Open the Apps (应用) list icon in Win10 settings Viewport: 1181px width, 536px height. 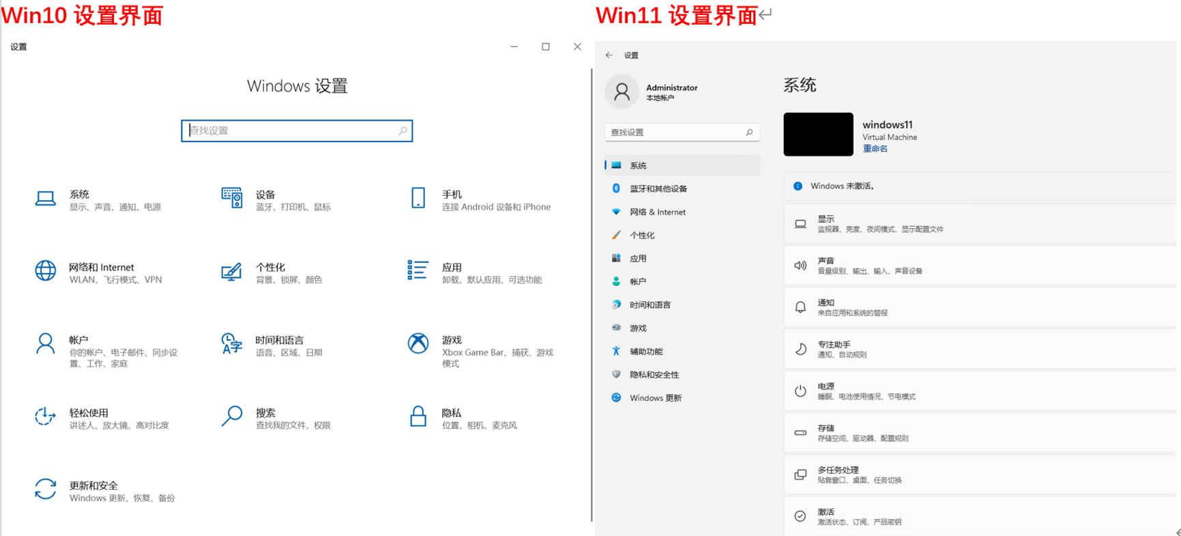coord(418,270)
